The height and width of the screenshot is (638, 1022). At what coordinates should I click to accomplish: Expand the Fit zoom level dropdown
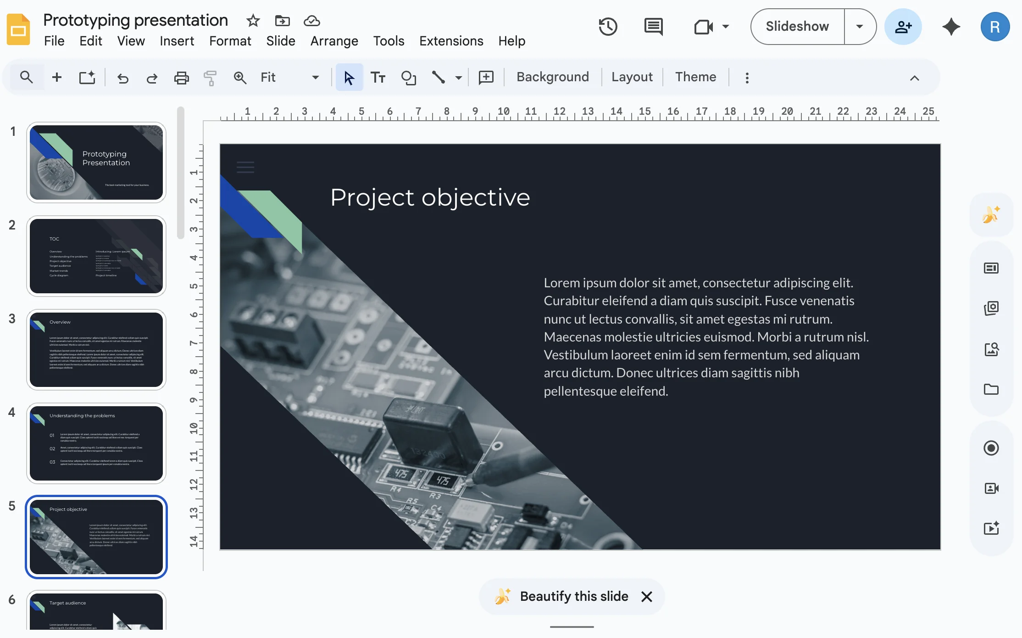(x=315, y=77)
